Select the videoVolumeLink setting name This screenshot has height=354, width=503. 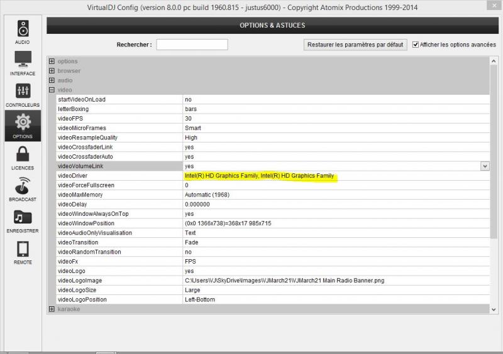click(x=80, y=166)
